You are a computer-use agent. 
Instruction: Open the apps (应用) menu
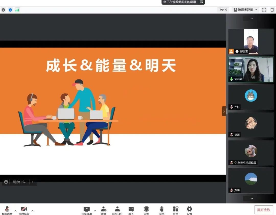[176, 209]
